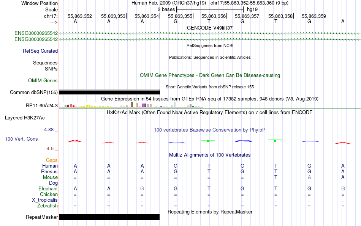This screenshot has height=226, width=361.
Task: Click the Gaps row label
Action: point(52,160)
